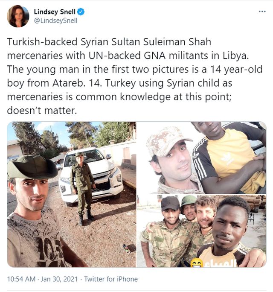
Task: Click the 'doesn't matter.' final tweet line
Action: point(42,111)
